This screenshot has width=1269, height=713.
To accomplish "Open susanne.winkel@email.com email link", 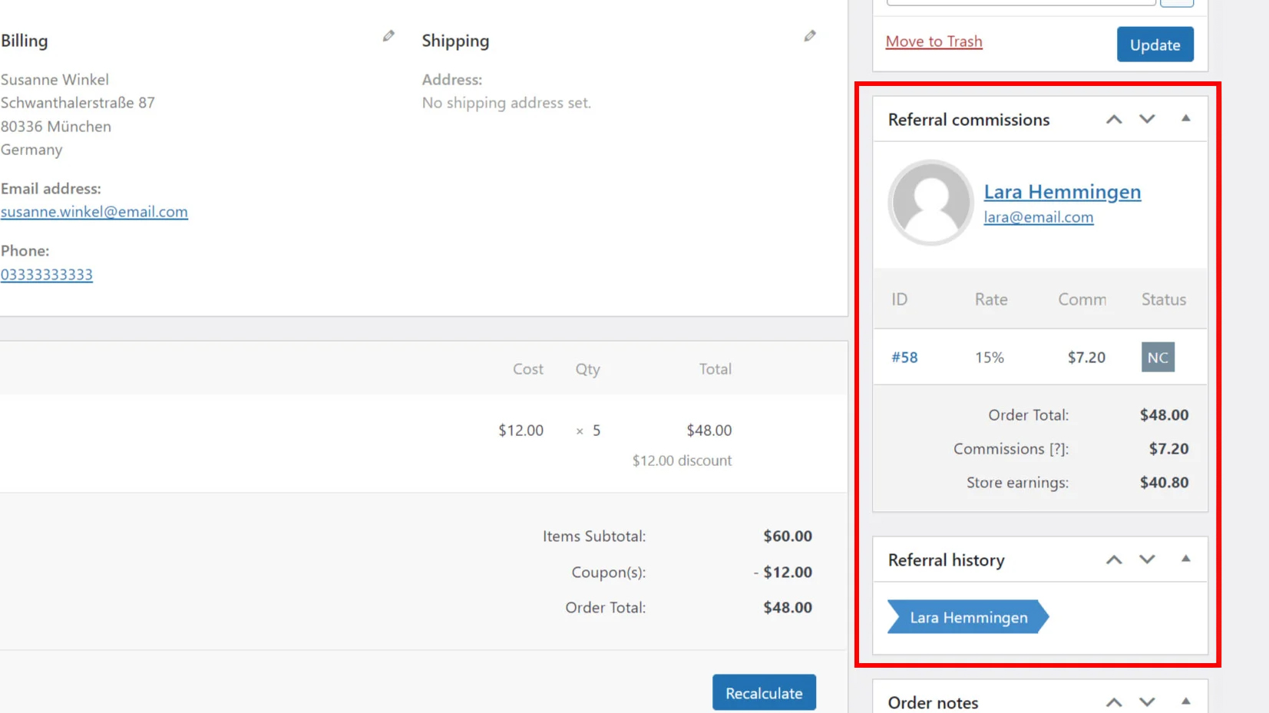I will [x=94, y=212].
